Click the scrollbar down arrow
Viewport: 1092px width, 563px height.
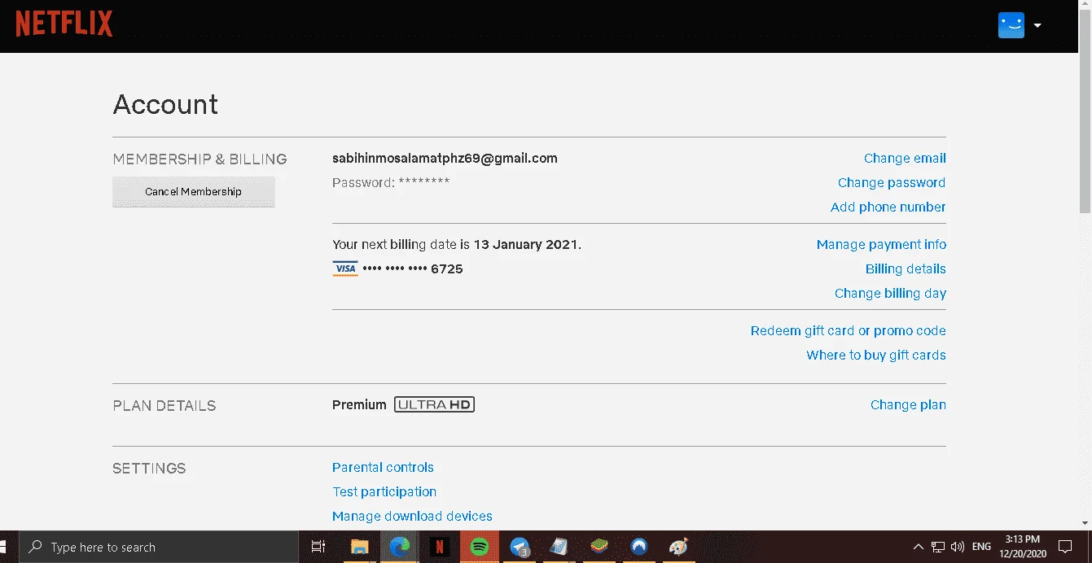(x=1085, y=524)
